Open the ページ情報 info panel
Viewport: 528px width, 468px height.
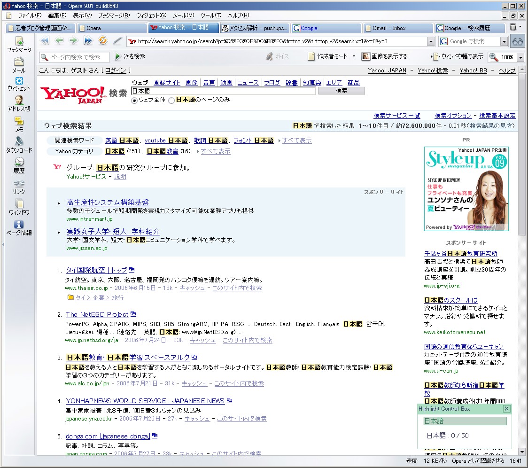click(19, 228)
